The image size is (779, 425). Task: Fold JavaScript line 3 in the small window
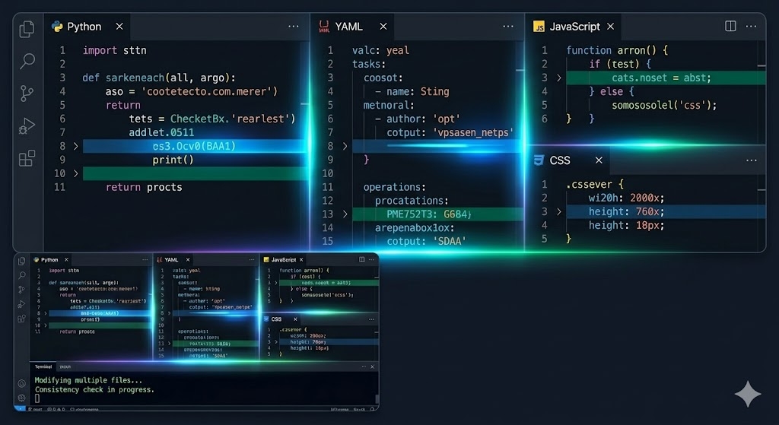tap(275, 283)
